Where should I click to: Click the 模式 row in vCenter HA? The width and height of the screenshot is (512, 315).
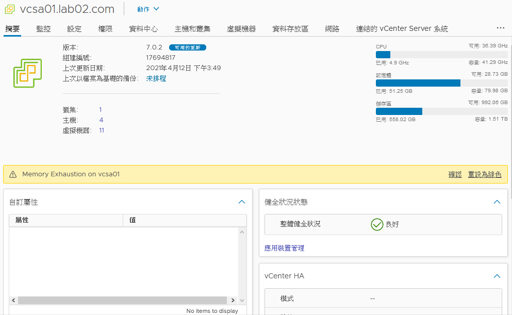coord(383,299)
